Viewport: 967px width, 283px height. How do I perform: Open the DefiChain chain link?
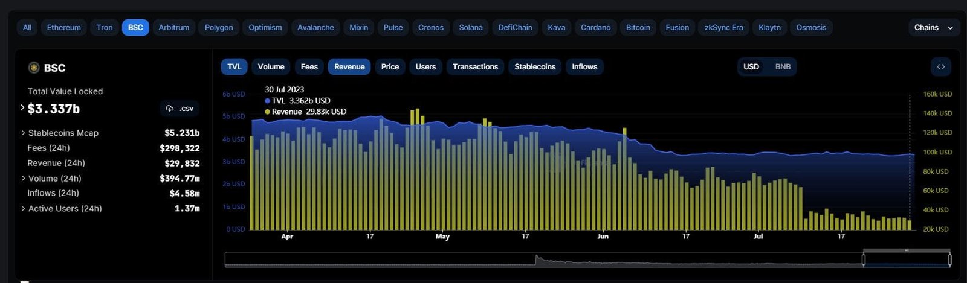click(x=515, y=27)
